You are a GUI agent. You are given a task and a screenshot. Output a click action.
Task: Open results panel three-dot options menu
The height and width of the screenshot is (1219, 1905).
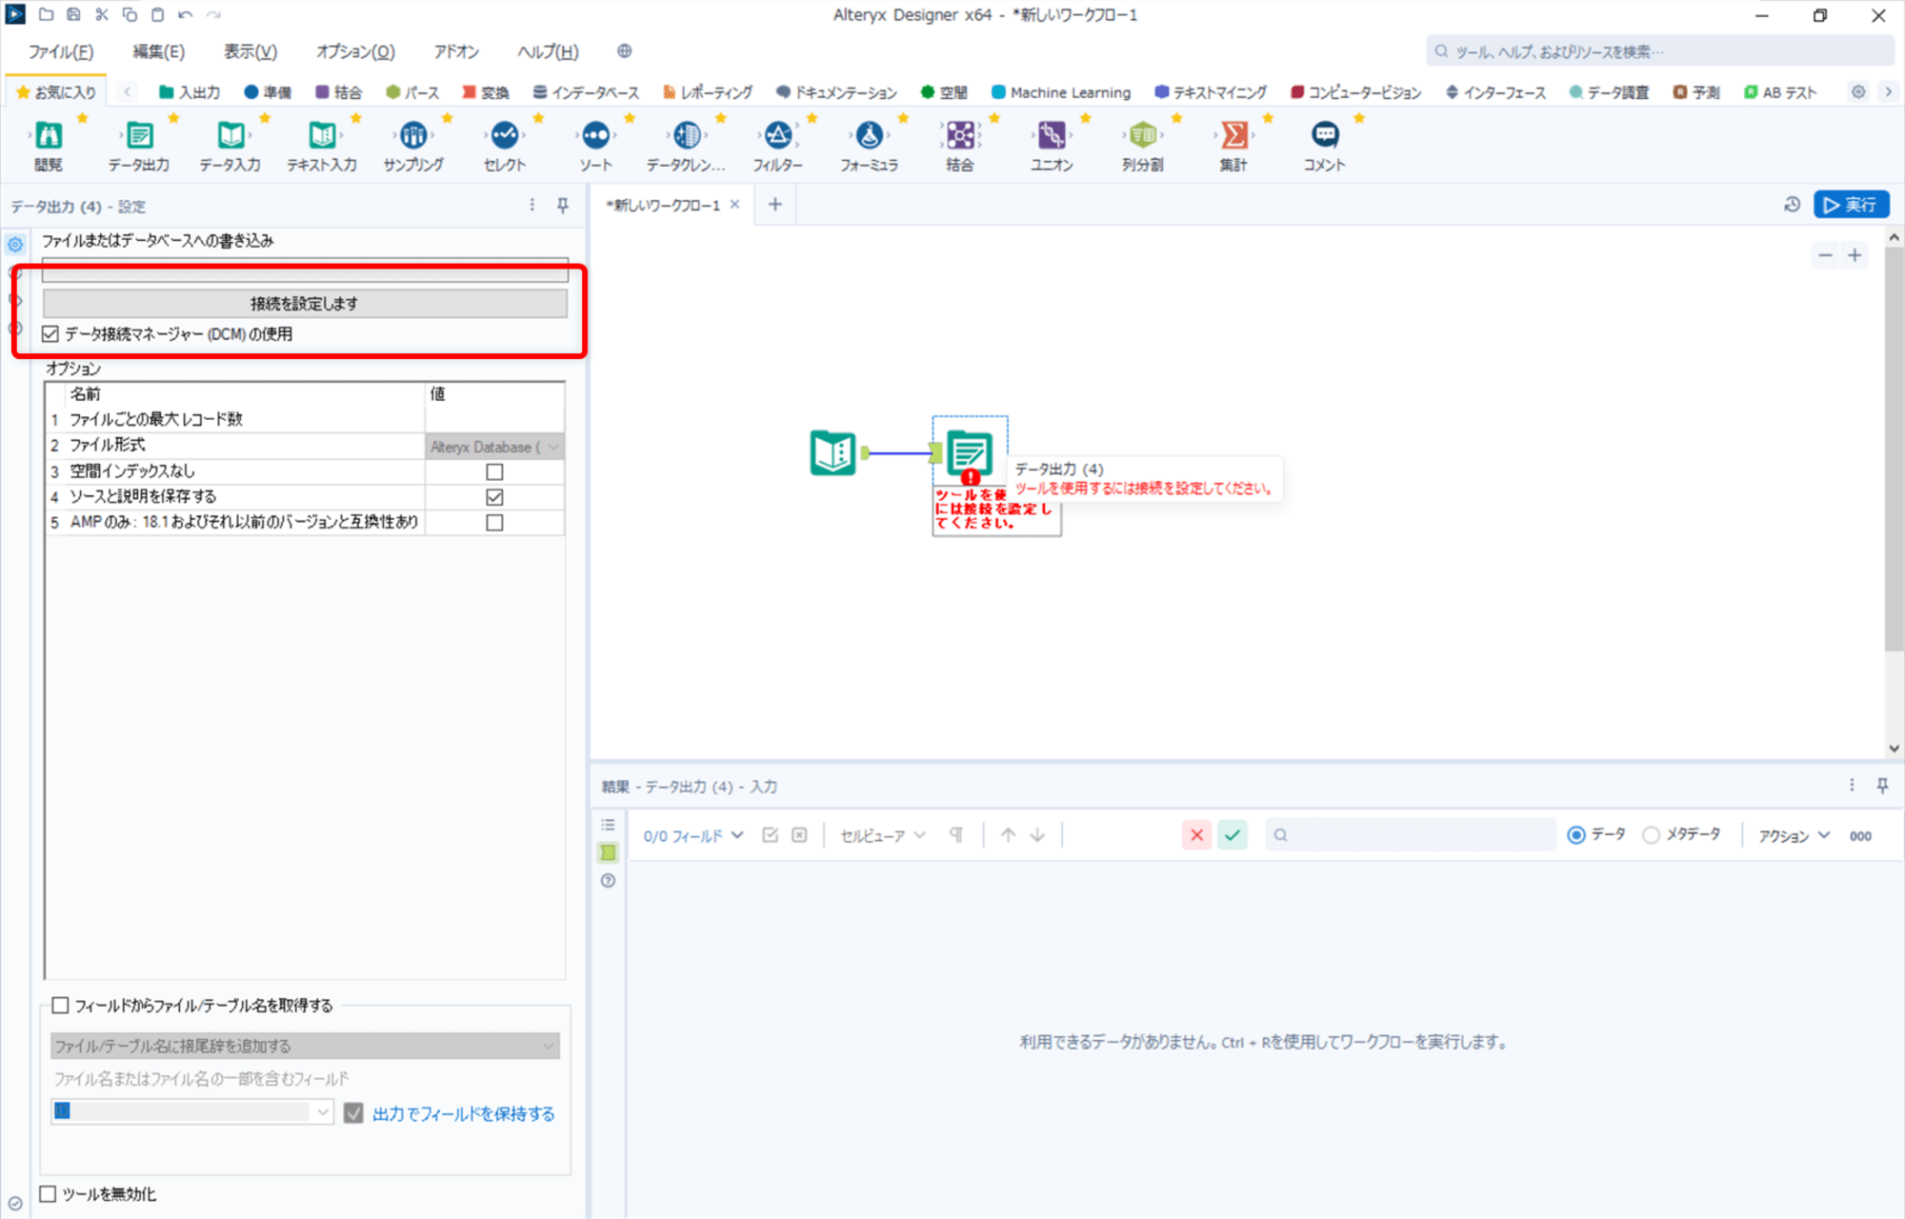click(1852, 786)
